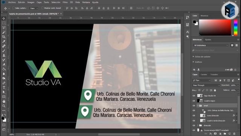Close the tarjeta de presentación.psd document tab

pos(61,14)
